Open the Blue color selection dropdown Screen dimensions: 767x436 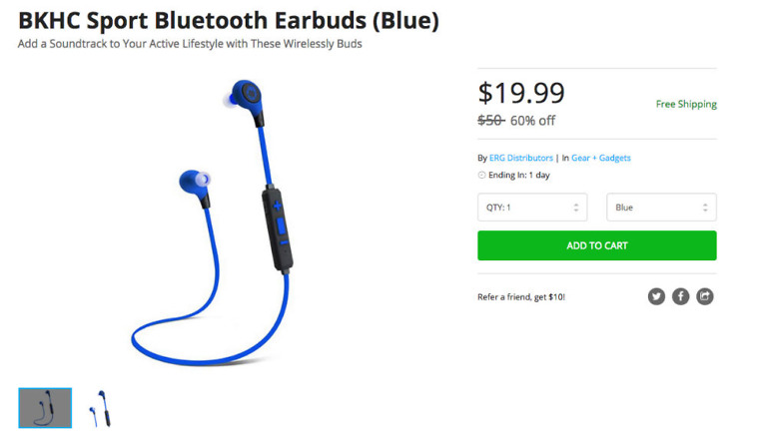pos(661,208)
